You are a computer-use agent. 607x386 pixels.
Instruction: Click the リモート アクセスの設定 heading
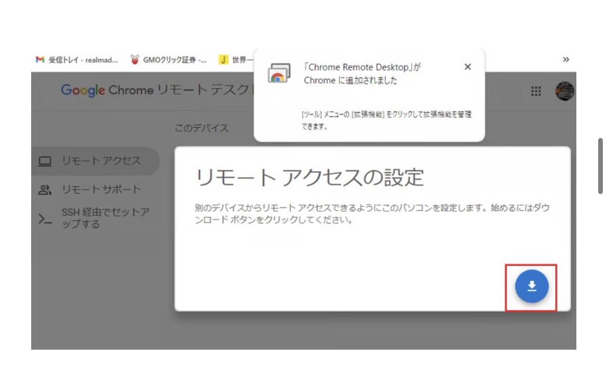pos(309,178)
